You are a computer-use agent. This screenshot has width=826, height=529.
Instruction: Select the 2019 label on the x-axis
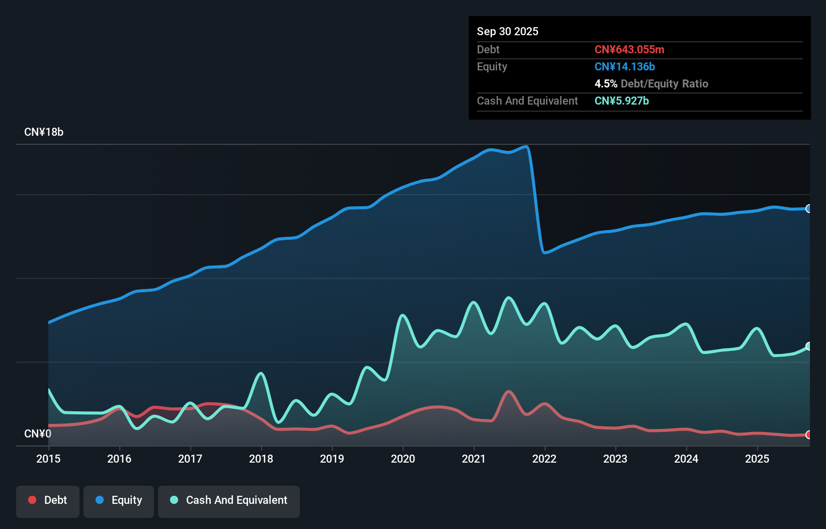[332, 459]
